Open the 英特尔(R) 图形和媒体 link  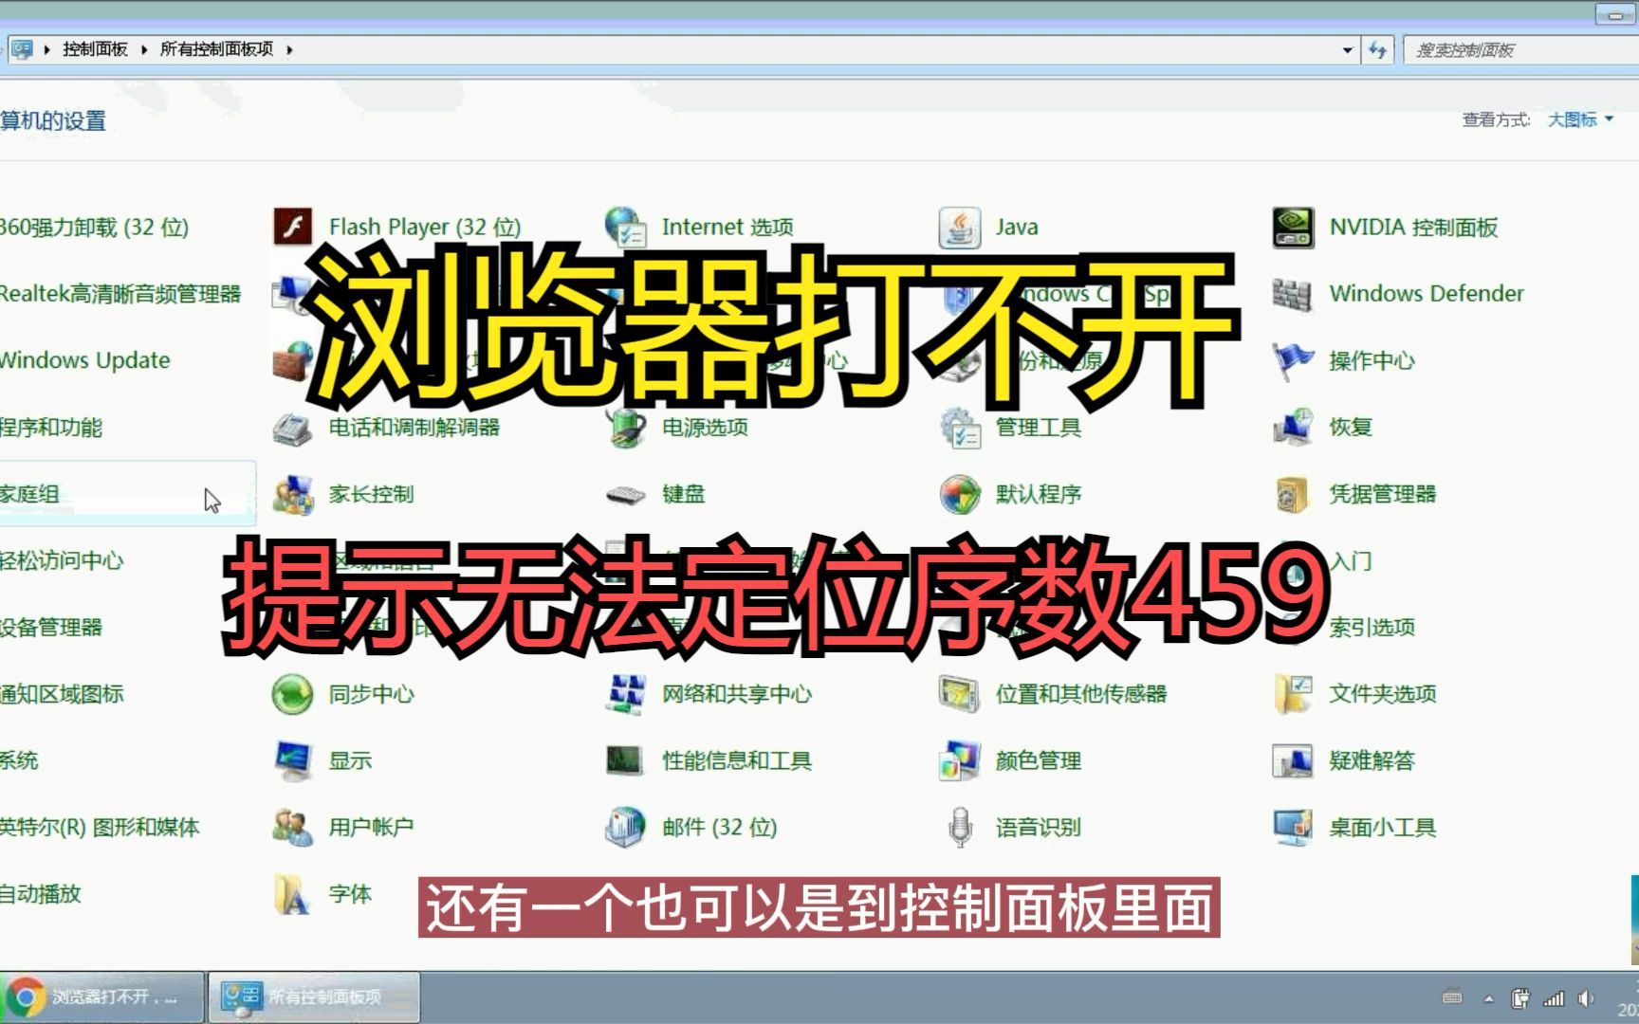[100, 828]
